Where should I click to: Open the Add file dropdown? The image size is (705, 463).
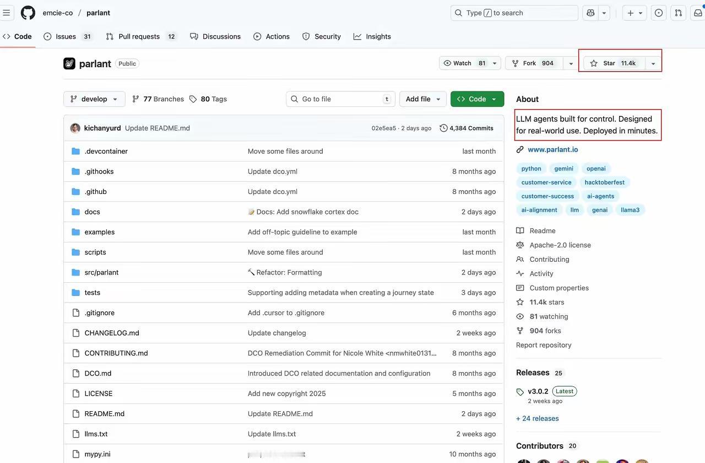(422, 99)
